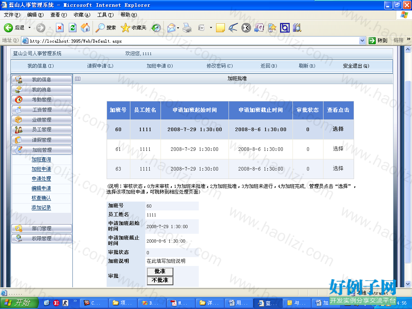Open Search with magnifier icon
412x309 pixels.
pyautogui.click(x=100, y=28)
